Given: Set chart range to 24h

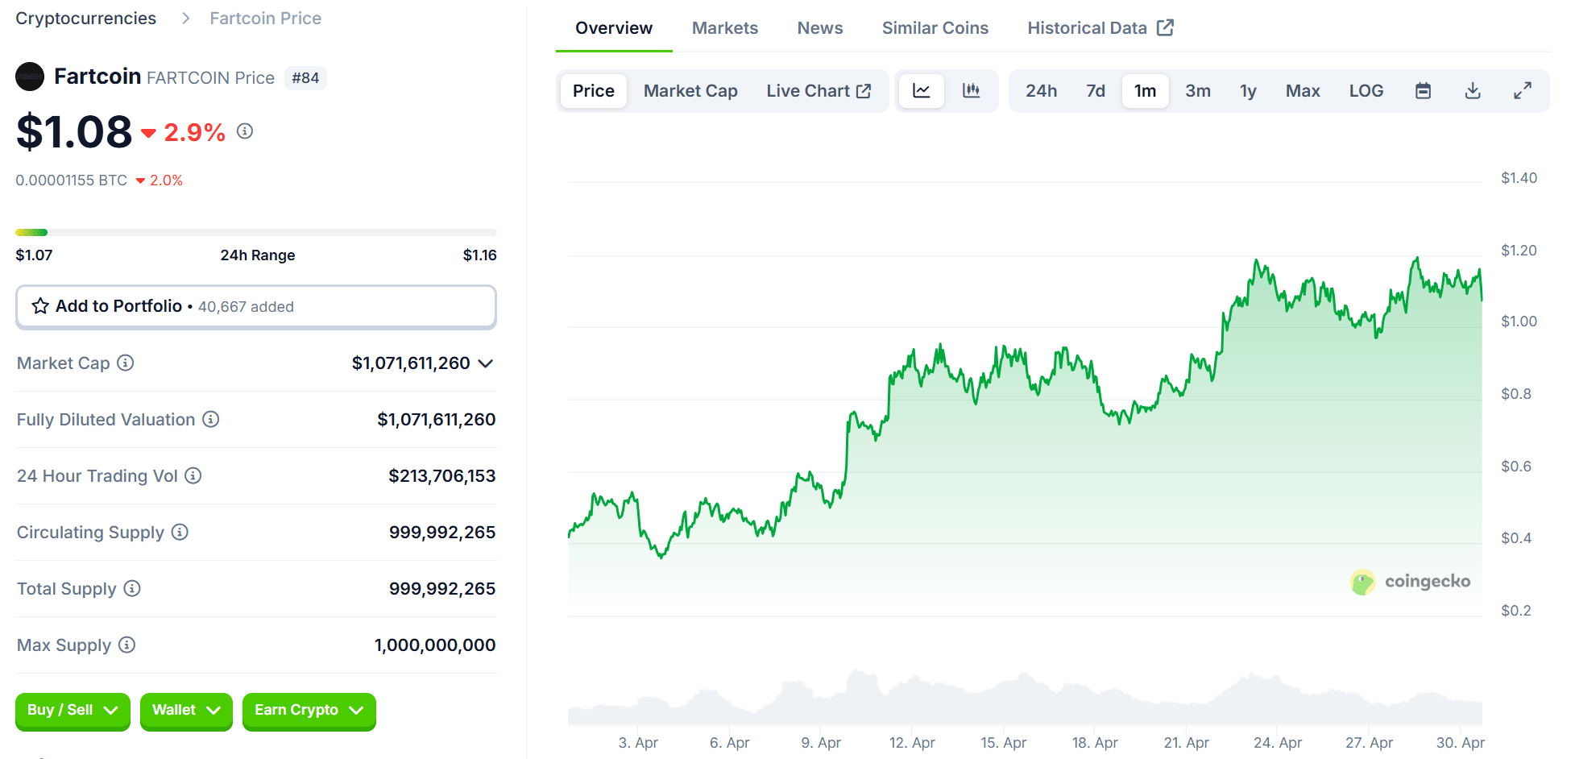Looking at the screenshot, I should (1041, 90).
